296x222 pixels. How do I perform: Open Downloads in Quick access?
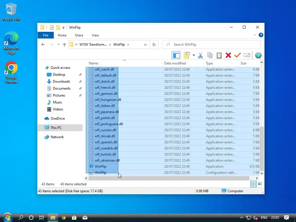(61, 82)
